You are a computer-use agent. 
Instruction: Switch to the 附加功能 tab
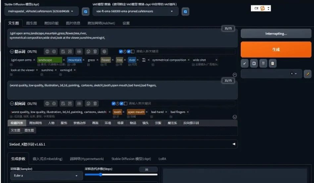51,23
